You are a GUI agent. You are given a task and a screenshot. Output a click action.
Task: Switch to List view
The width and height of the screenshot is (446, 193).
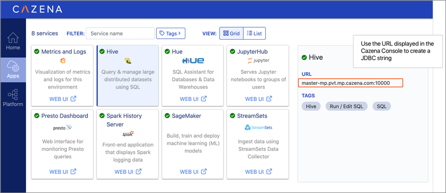point(255,33)
